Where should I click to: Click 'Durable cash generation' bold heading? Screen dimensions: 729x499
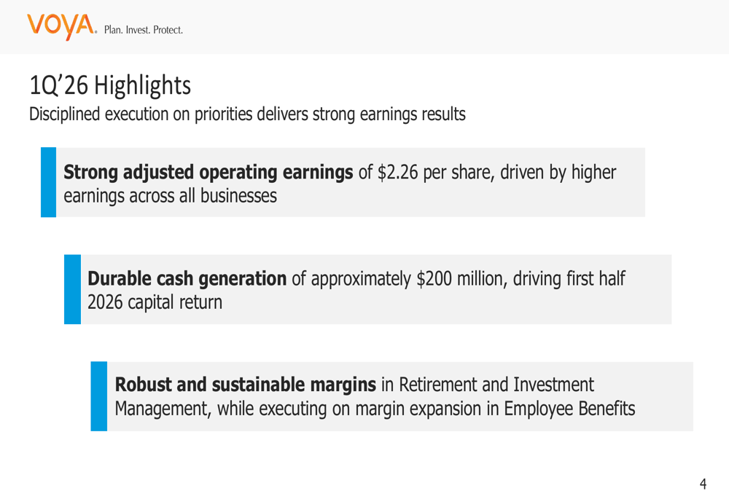[x=187, y=279]
